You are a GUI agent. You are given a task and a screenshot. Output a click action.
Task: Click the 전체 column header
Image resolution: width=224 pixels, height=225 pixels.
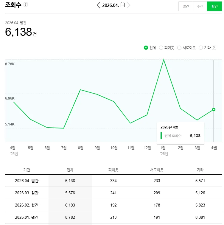(70, 170)
